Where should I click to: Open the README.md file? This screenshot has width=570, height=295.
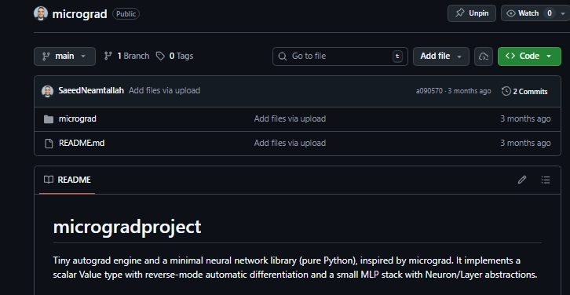[x=82, y=143]
